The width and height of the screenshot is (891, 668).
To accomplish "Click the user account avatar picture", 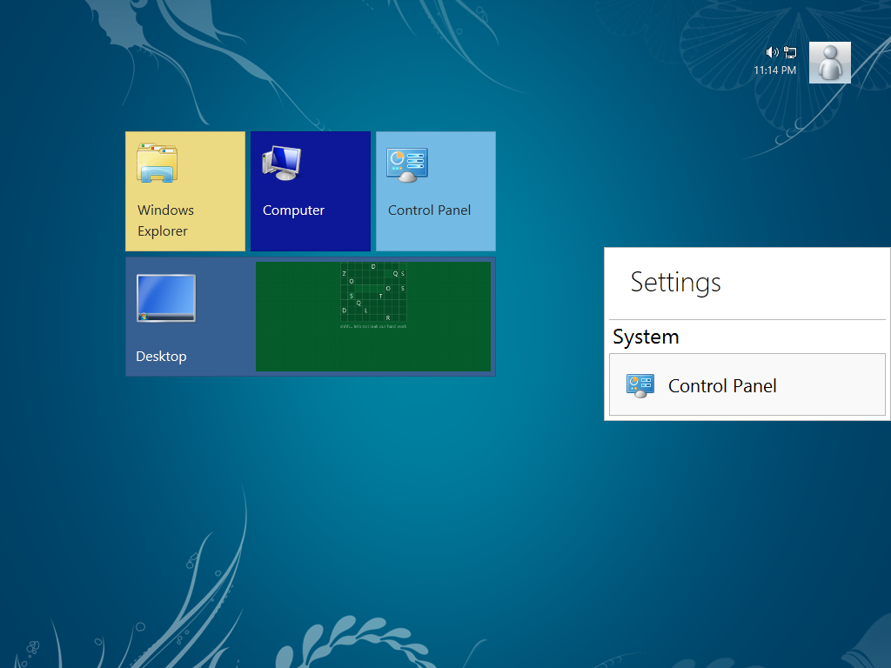I will tap(829, 63).
